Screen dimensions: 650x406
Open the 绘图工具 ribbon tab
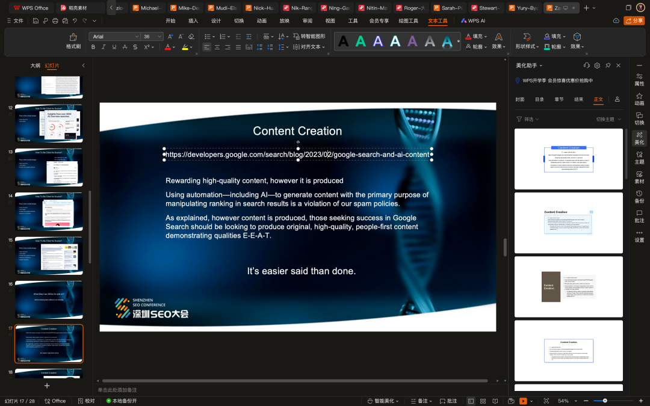click(x=408, y=20)
